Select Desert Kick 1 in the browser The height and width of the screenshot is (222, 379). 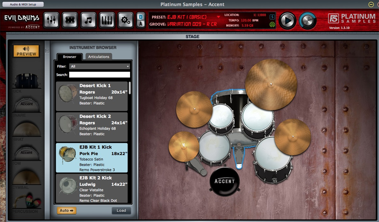click(92, 96)
